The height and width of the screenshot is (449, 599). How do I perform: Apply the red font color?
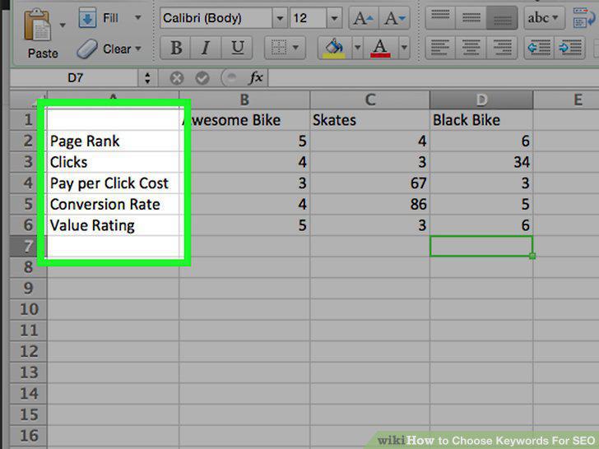click(380, 48)
